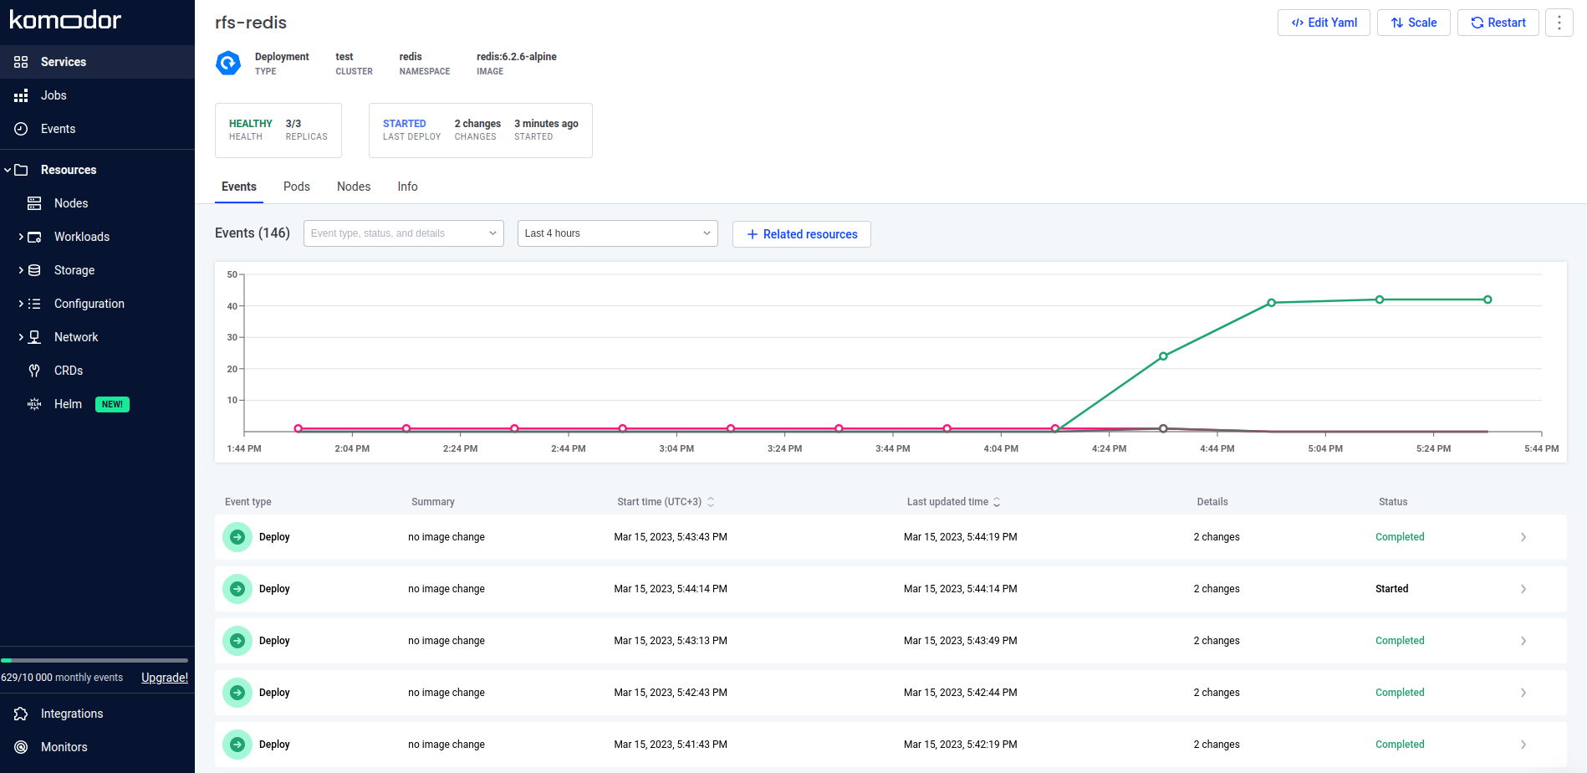This screenshot has width=1587, height=773.
Task: Click the Jobs grid icon
Action: point(22,95)
